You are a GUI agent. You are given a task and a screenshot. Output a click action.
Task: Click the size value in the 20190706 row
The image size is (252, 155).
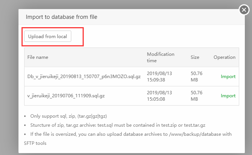coord(197,96)
